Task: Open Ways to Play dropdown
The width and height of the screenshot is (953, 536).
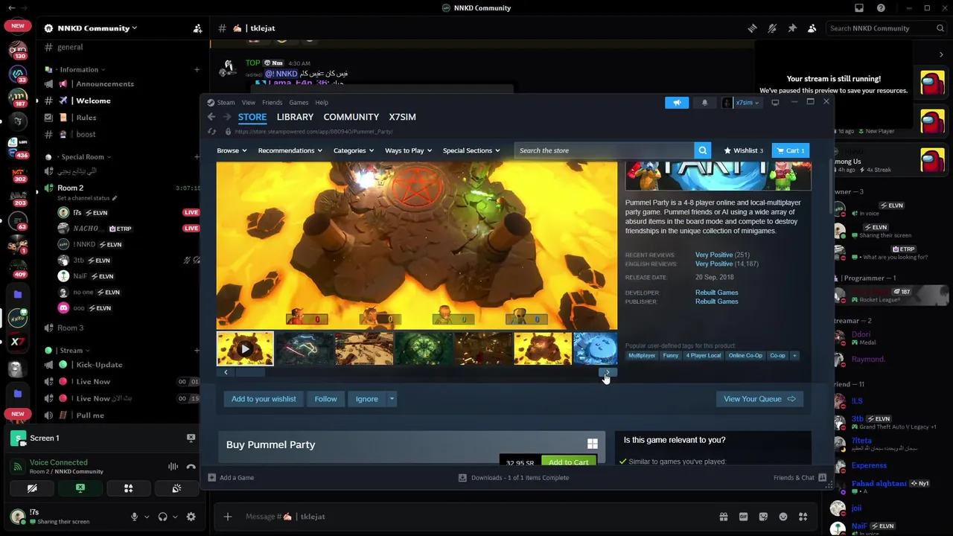Action: coord(409,150)
